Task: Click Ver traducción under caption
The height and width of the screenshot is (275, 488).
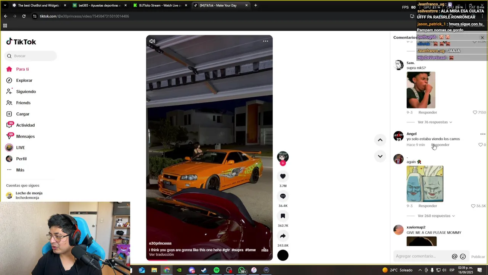Action: point(161,255)
